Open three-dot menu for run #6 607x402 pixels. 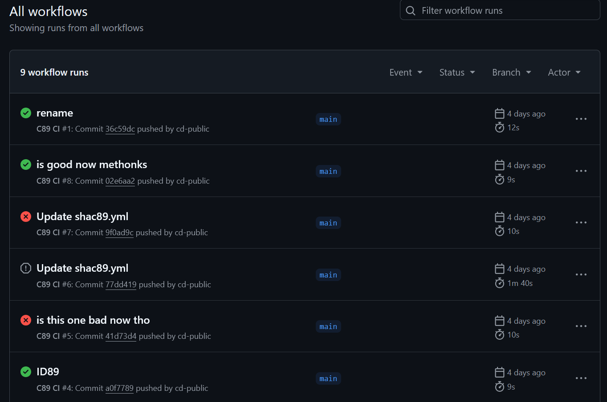581,274
